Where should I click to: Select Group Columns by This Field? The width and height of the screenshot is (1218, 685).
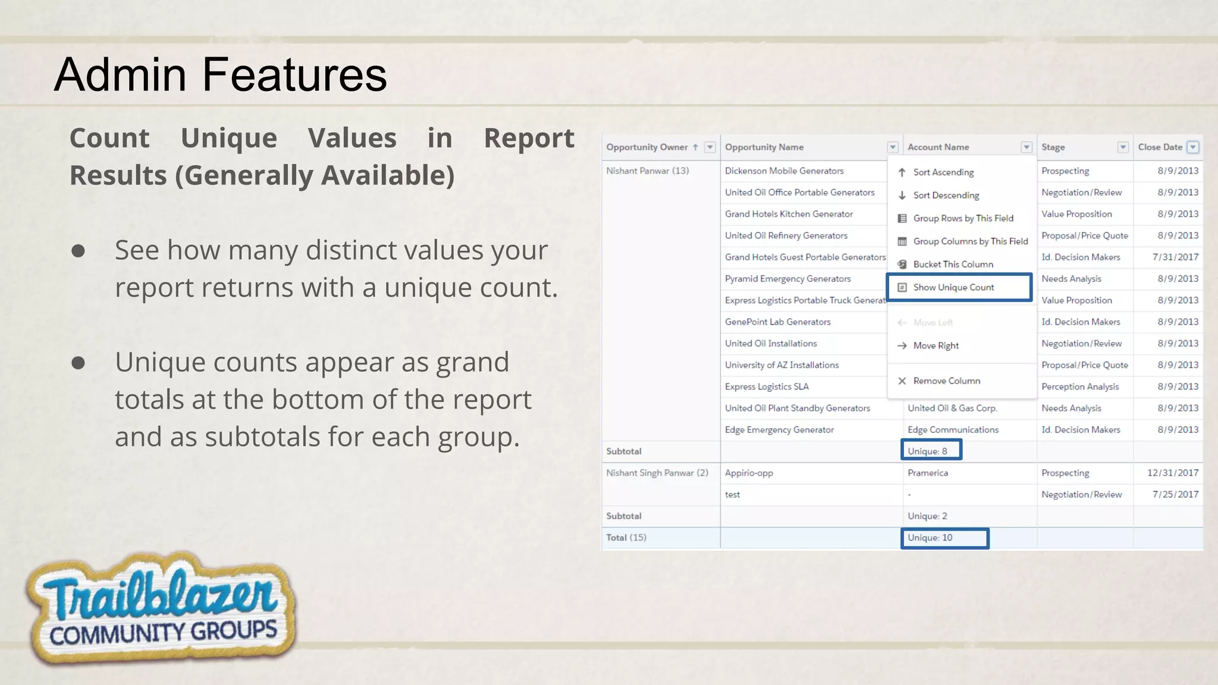[962, 241]
